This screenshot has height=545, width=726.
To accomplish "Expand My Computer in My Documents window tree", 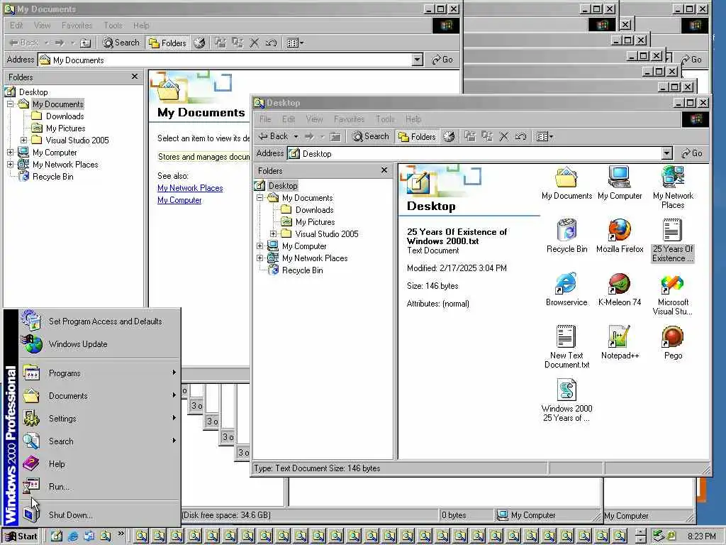I will 10,153.
